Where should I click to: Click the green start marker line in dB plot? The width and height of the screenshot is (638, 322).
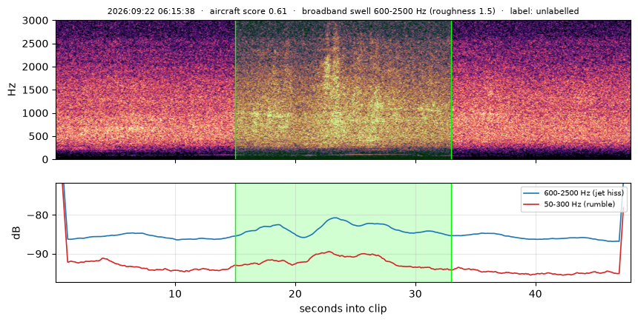tap(236, 232)
